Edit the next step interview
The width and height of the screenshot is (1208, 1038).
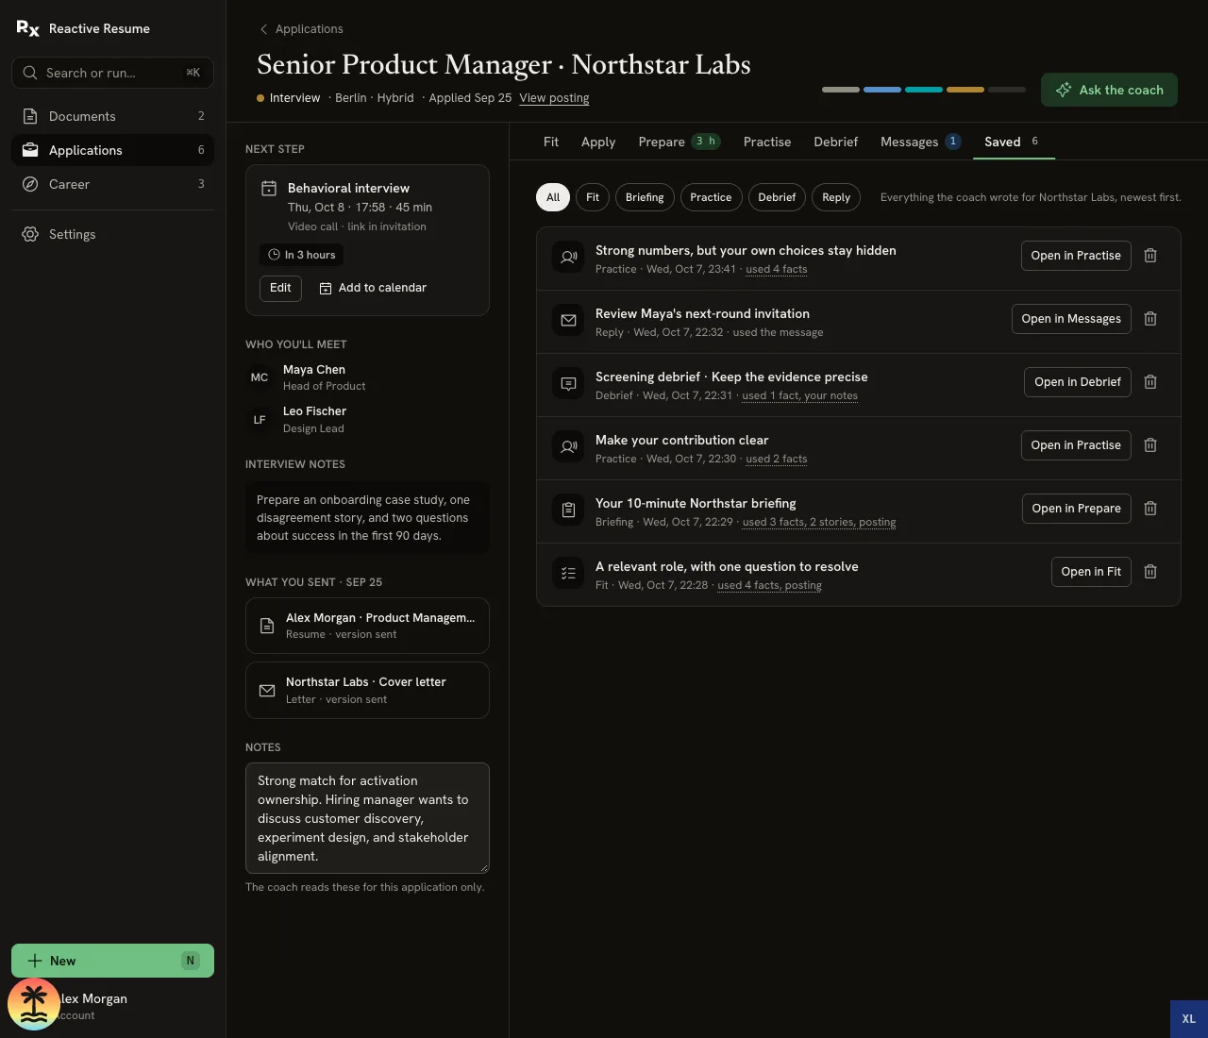[x=280, y=288]
